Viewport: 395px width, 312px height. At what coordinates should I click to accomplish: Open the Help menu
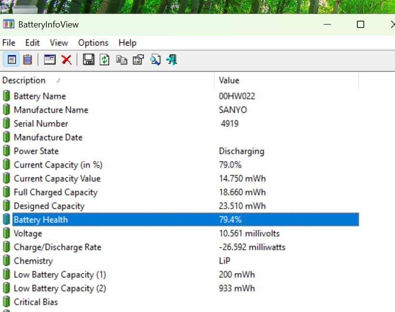pos(127,43)
